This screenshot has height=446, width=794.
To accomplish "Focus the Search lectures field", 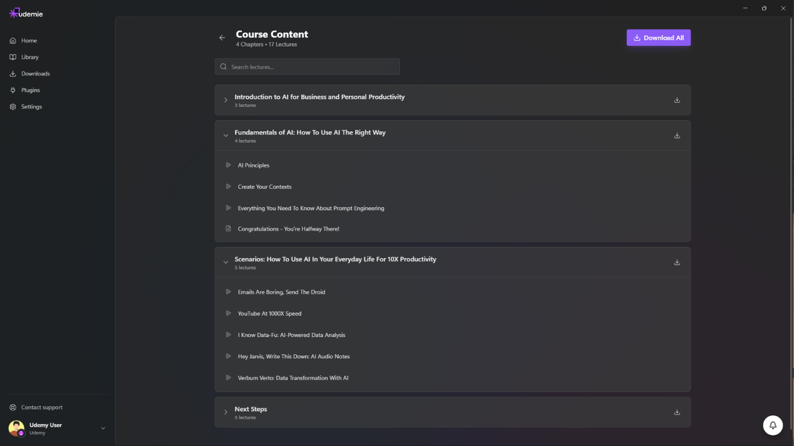I will point(307,67).
